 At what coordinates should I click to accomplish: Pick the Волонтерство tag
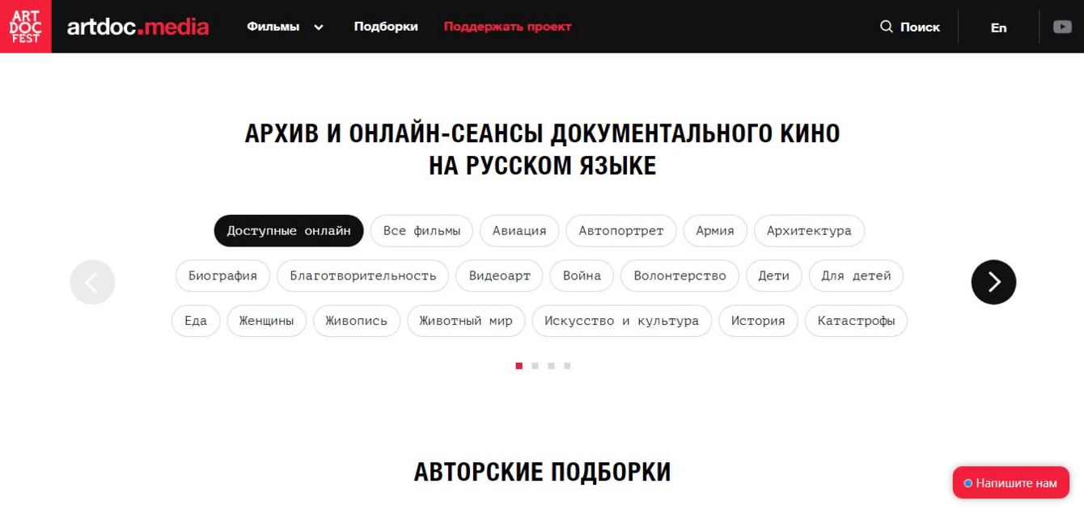[x=680, y=275]
